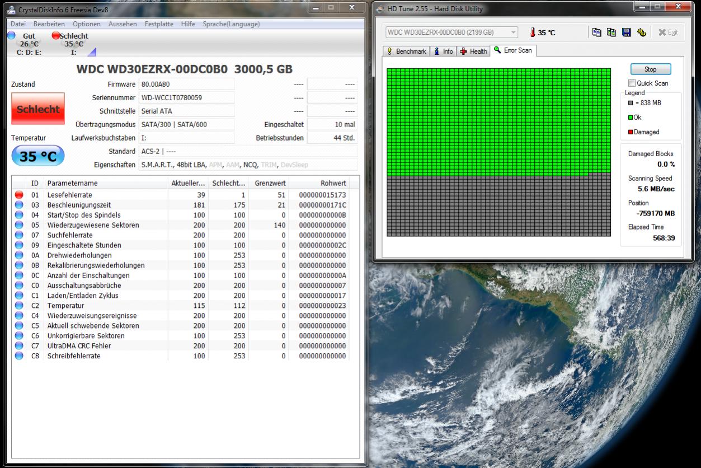The width and height of the screenshot is (701, 468).
Task: Open the Optionen menu
Action: (87, 24)
